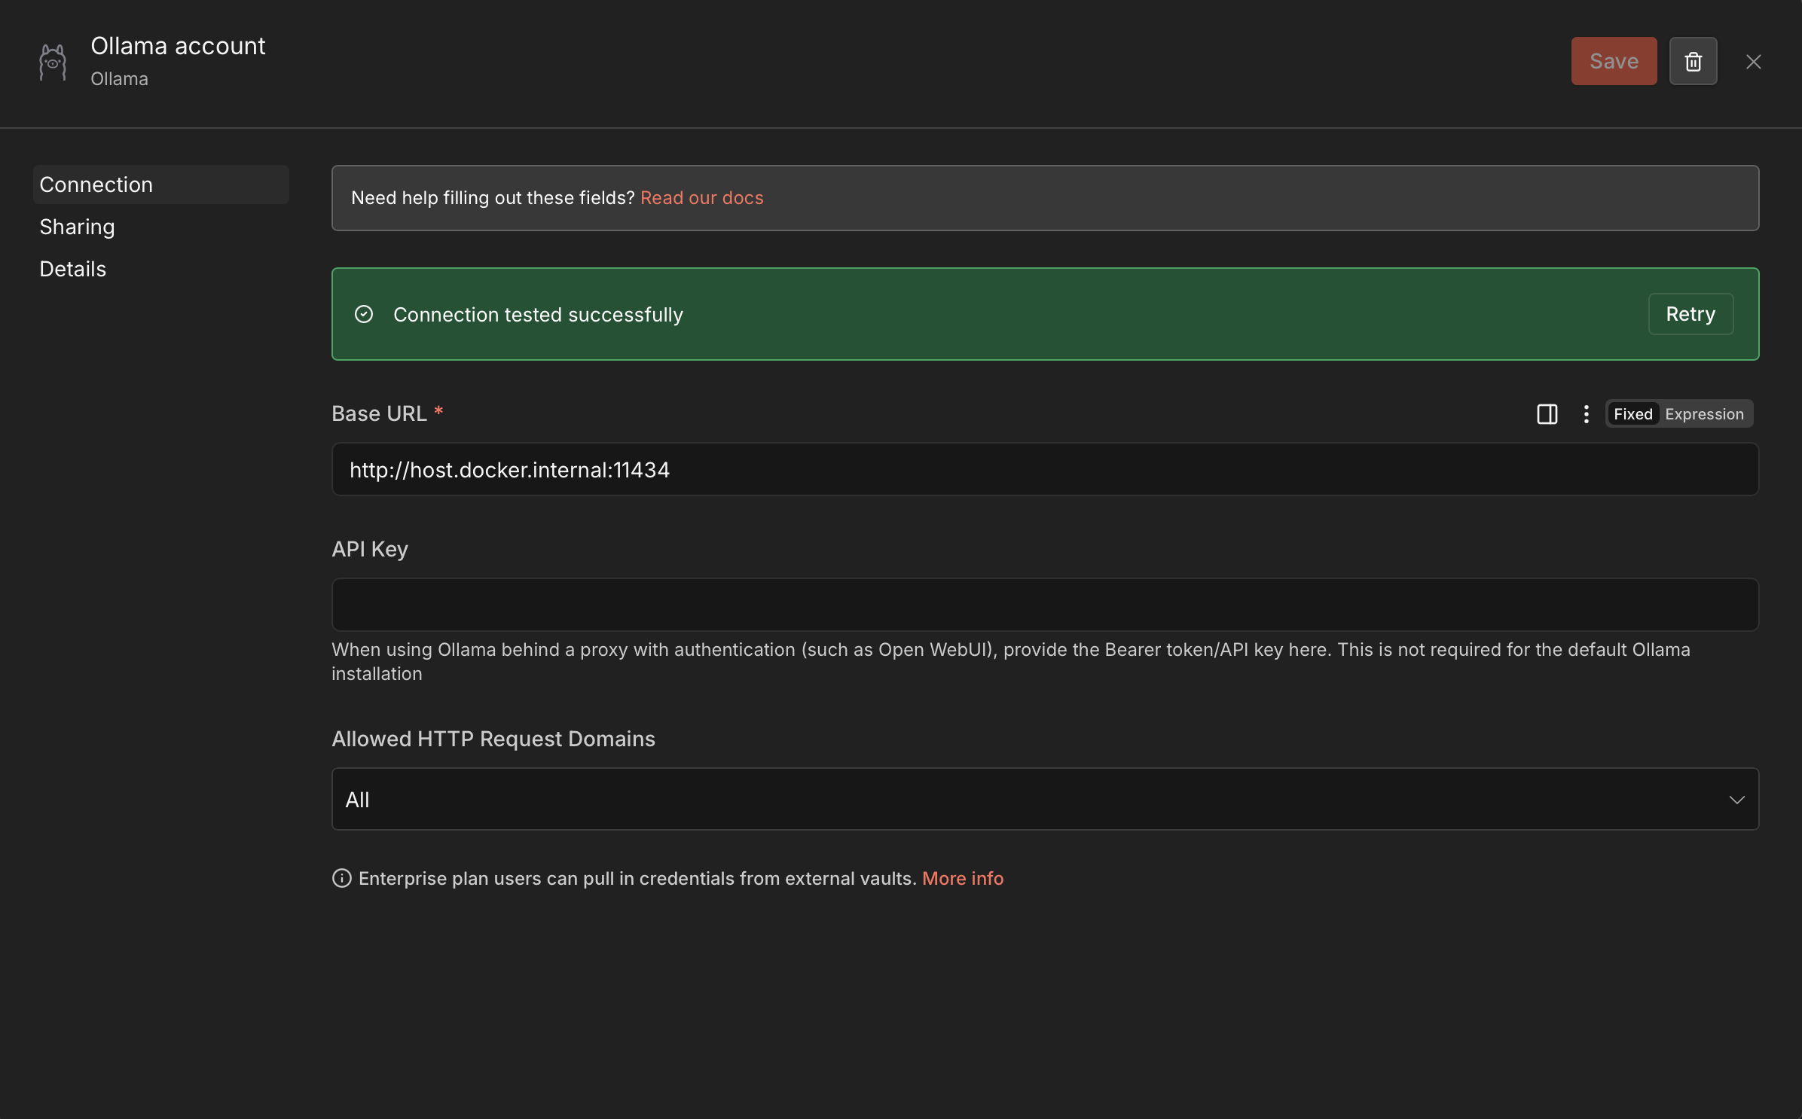Follow the More info link
1802x1119 pixels.
[x=963, y=879]
